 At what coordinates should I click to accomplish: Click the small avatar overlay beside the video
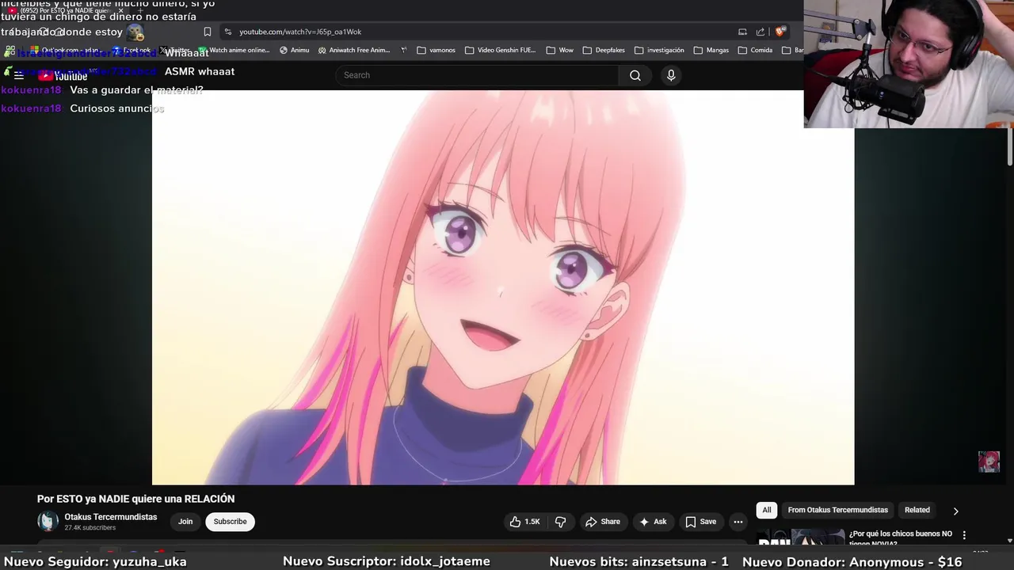click(x=989, y=462)
